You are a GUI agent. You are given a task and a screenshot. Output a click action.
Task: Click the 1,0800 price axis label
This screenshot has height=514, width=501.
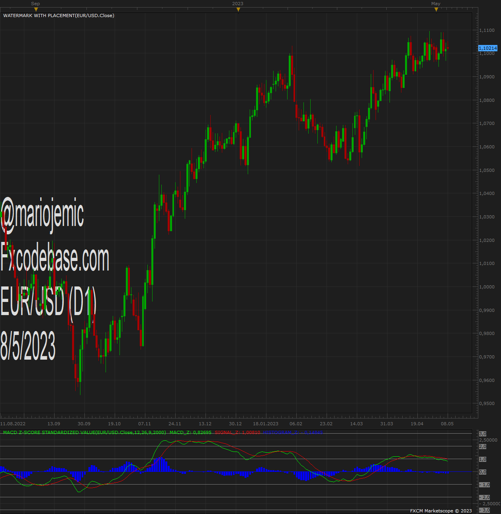click(487, 100)
